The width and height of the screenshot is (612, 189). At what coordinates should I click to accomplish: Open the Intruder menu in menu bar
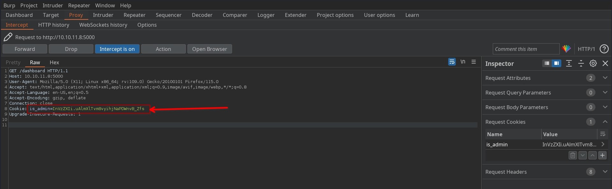pos(53,5)
